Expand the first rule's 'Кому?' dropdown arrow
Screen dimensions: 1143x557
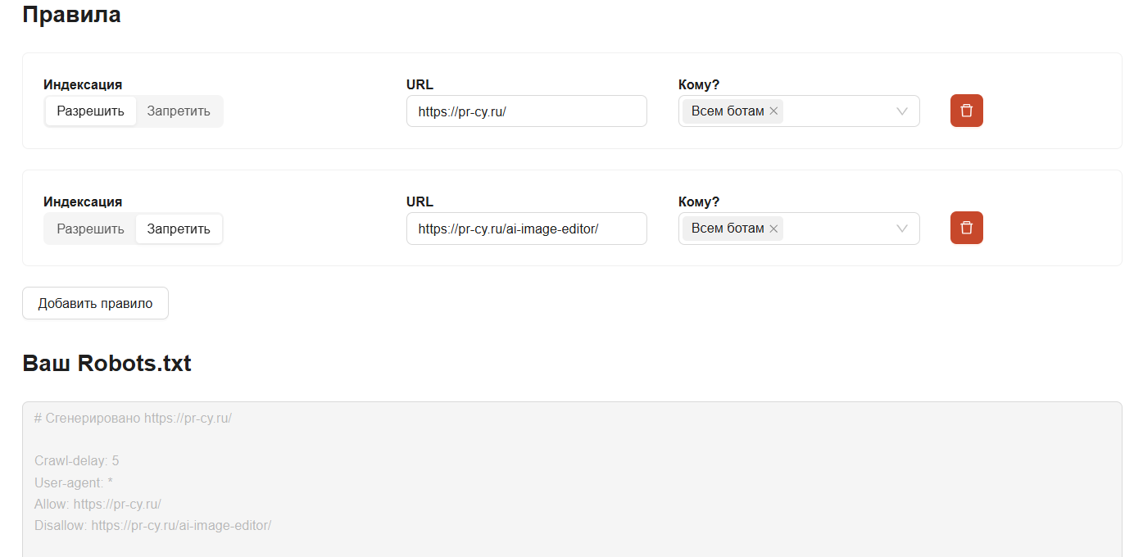[x=902, y=111]
